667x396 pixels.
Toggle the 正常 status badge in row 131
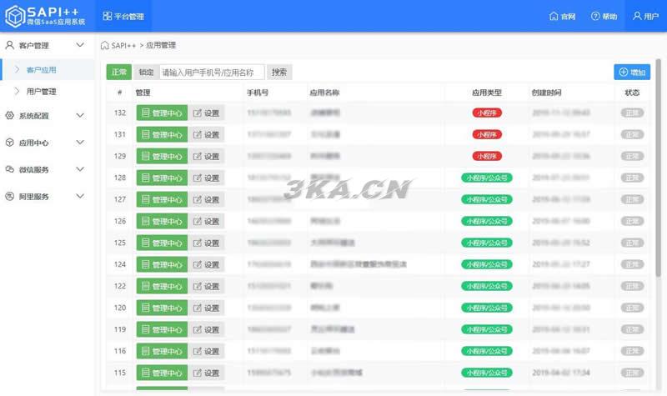click(632, 134)
